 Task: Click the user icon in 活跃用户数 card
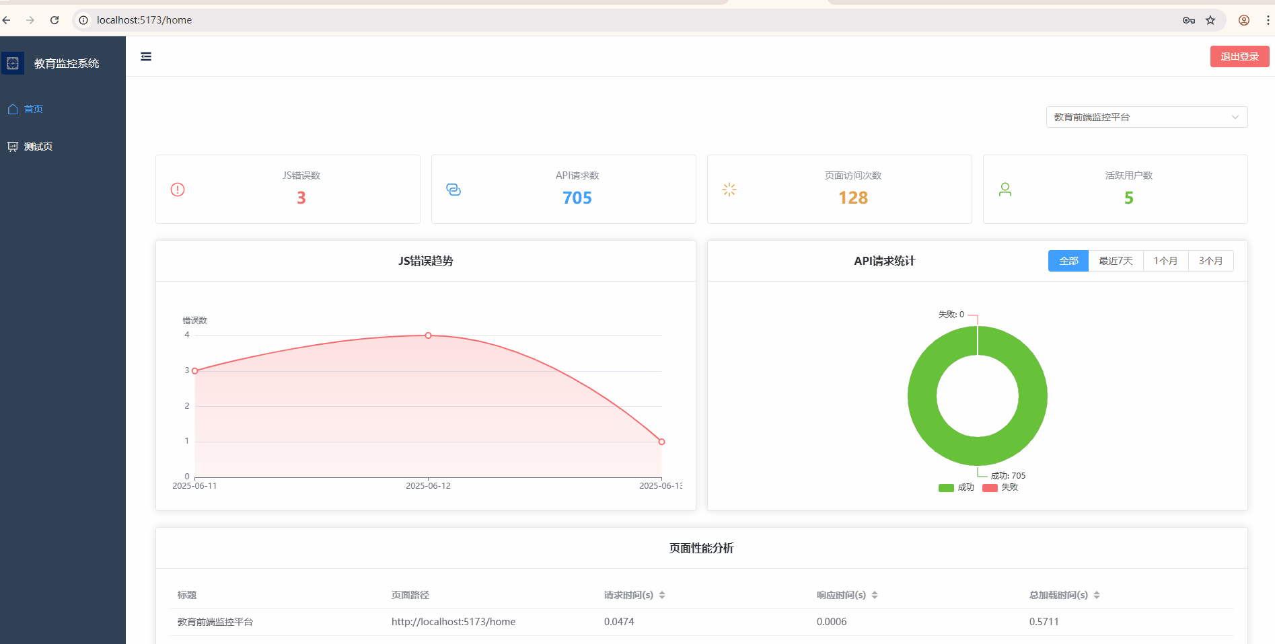(x=1005, y=190)
